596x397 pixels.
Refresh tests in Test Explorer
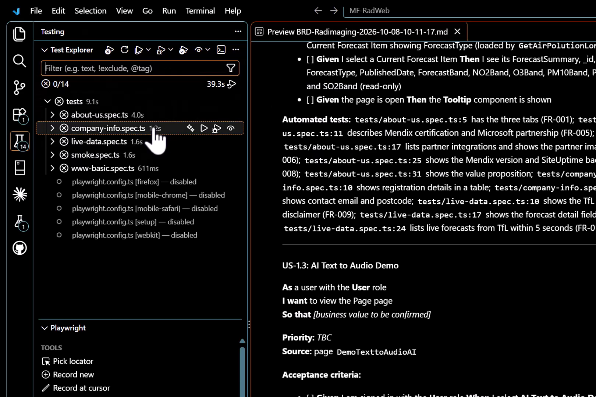(124, 50)
